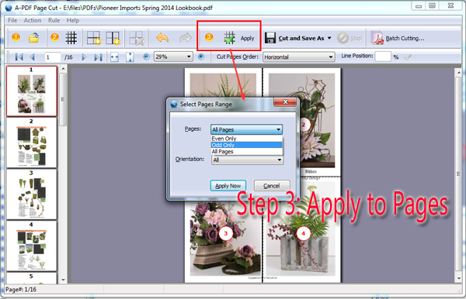Click the delete cut line icon

tap(137, 38)
